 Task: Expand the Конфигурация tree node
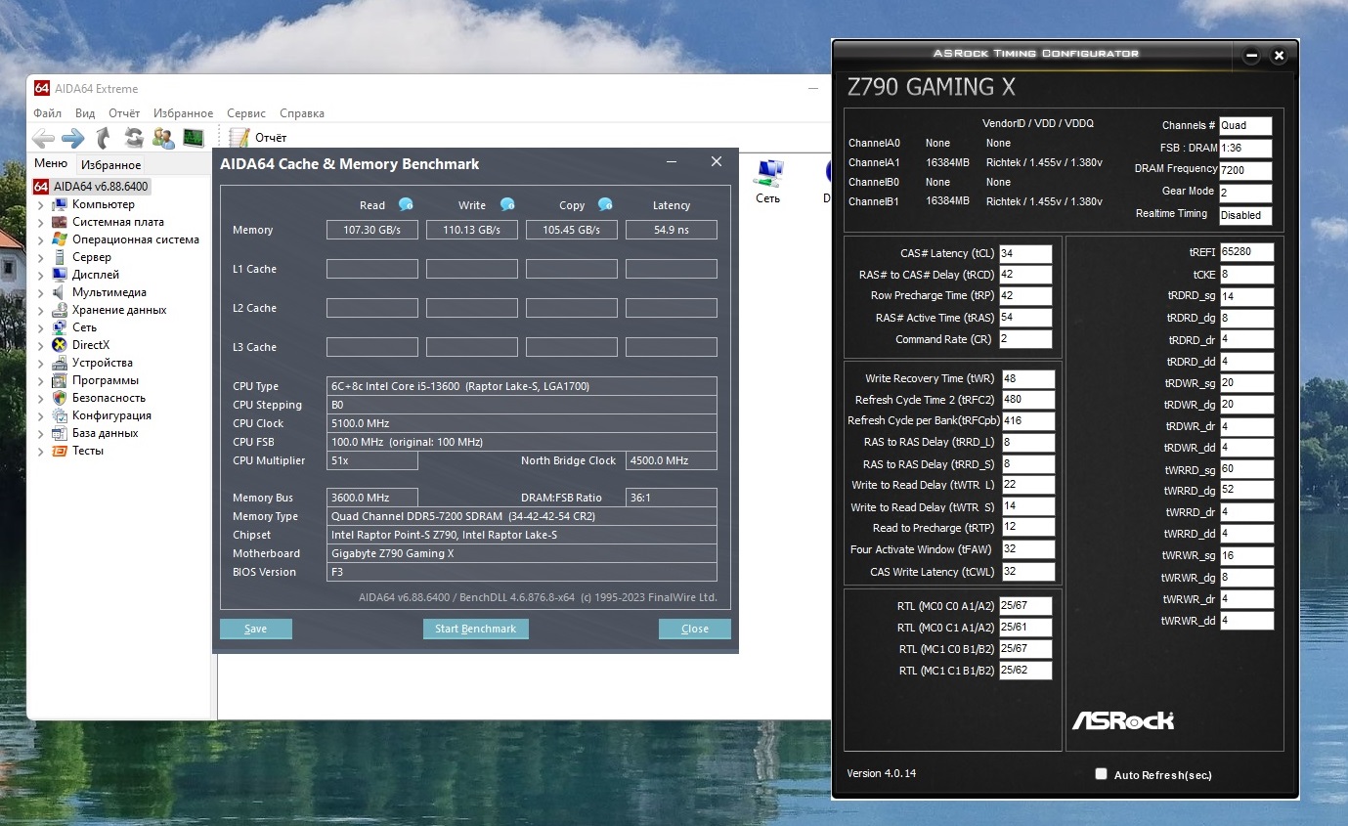point(40,415)
